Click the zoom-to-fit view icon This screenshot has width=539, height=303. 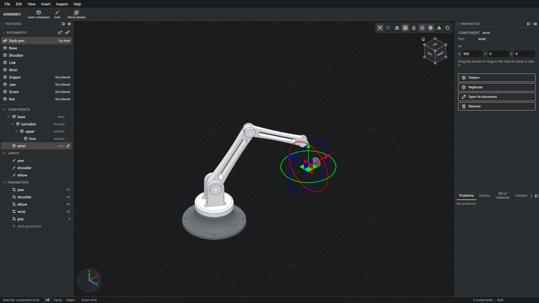click(380, 28)
